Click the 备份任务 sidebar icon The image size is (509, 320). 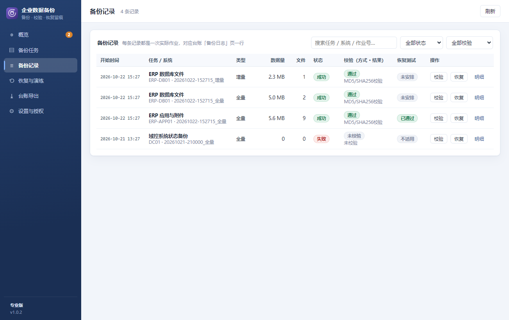(12, 50)
